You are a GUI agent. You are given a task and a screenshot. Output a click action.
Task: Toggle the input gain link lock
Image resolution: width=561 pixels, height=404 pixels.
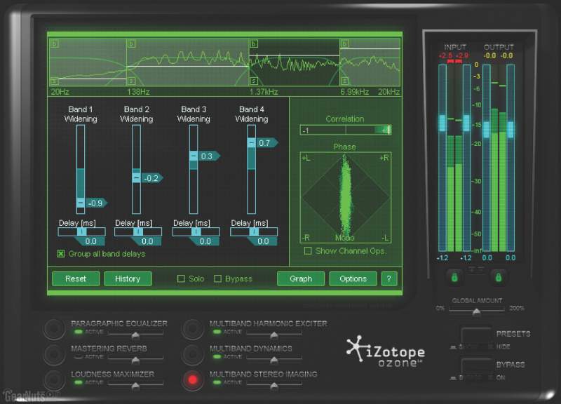[x=454, y=279]
